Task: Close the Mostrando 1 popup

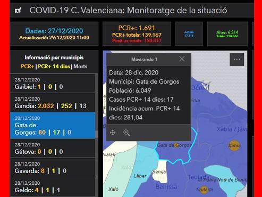Action: click(182, 59)
